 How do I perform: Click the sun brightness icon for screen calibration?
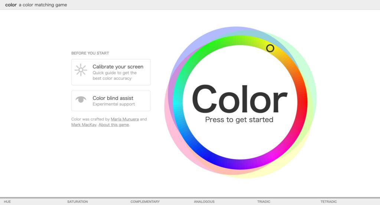(81, 70)
